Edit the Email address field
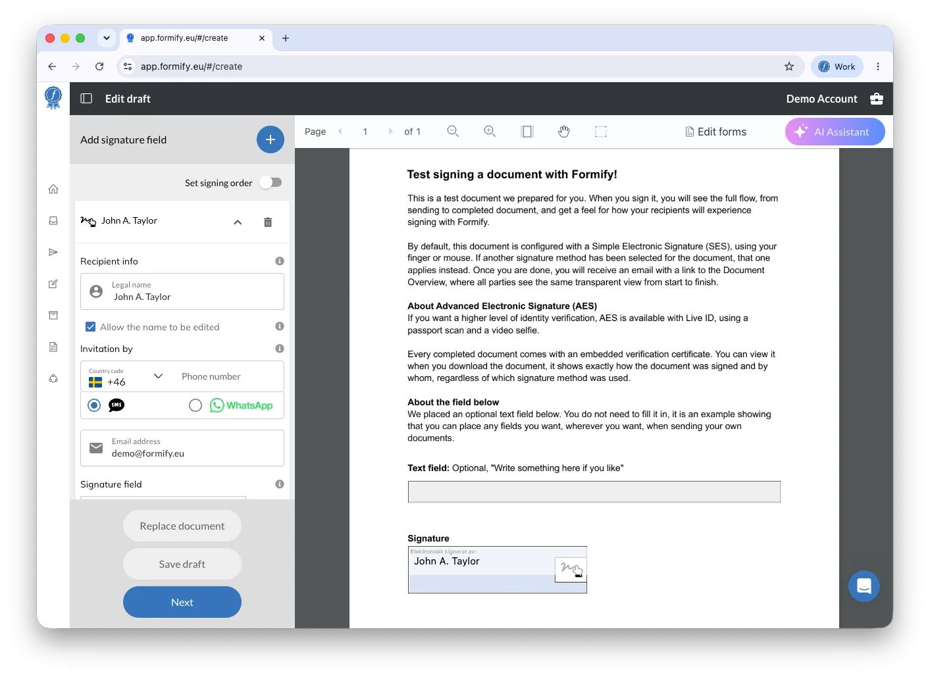The height and width of the screenshot is (677, 930). 182,448
